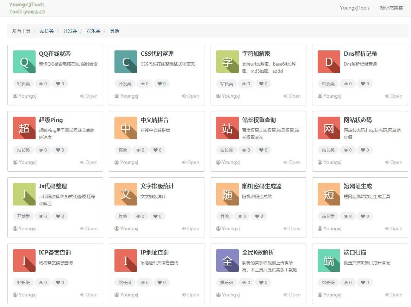
Task: Like the IP地址查询 tool
Action: [x=162, y=282]
